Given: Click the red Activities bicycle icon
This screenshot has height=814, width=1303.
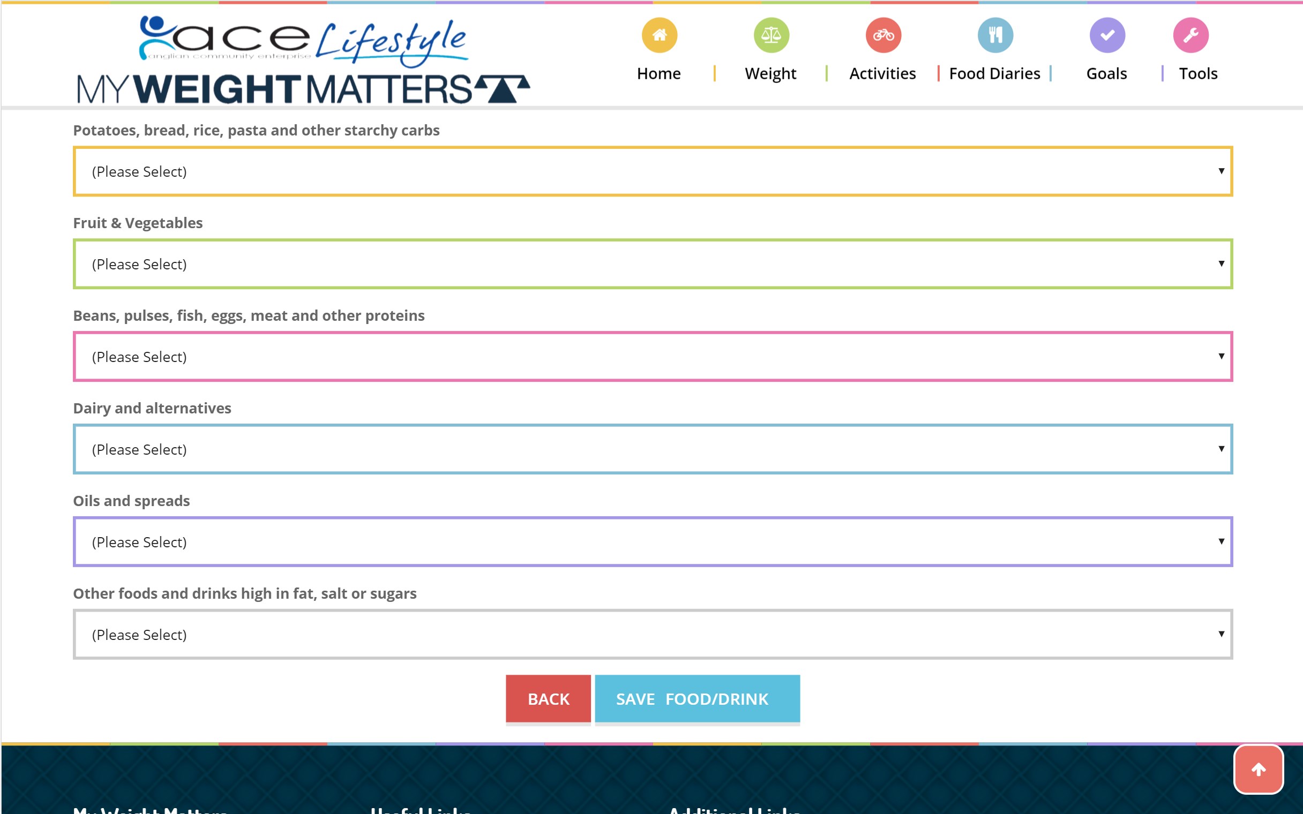Looking at the screenshot, I should point(883,35).
